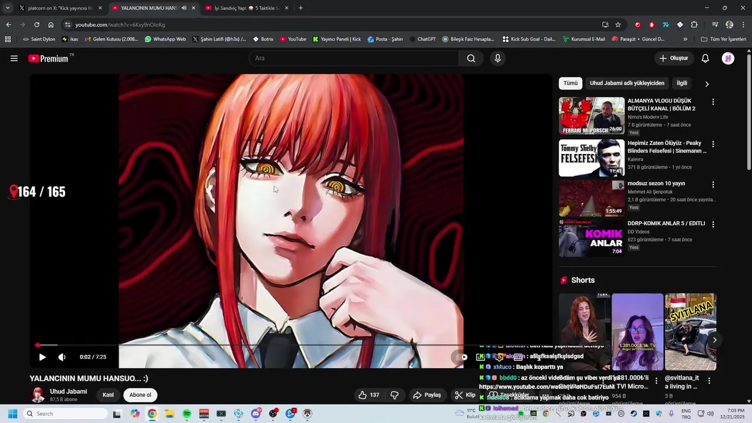Open Chrome three-dot menu
Image resolution: width=752 pixels, height=423 pixels.
tap(744, 25)
